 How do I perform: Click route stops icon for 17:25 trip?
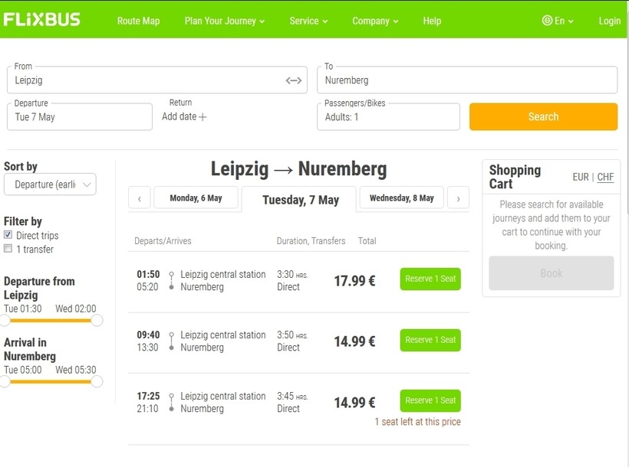171,402
